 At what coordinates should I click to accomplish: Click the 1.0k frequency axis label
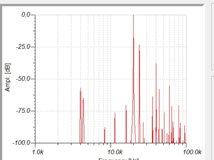tap(38, 152)
